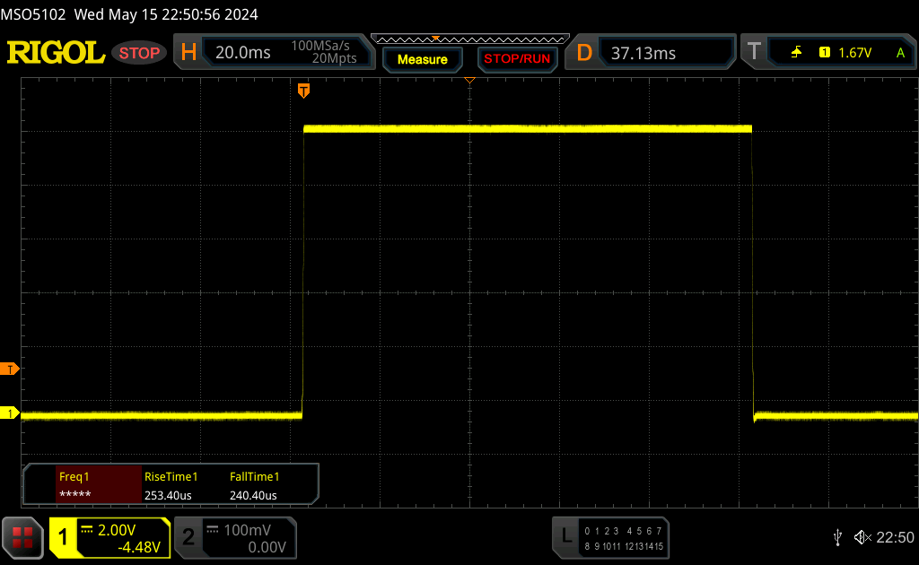Viewport: 919px width, 565px height.
Task: Click the 253.40us rise time value
Action: pos(168,495)
